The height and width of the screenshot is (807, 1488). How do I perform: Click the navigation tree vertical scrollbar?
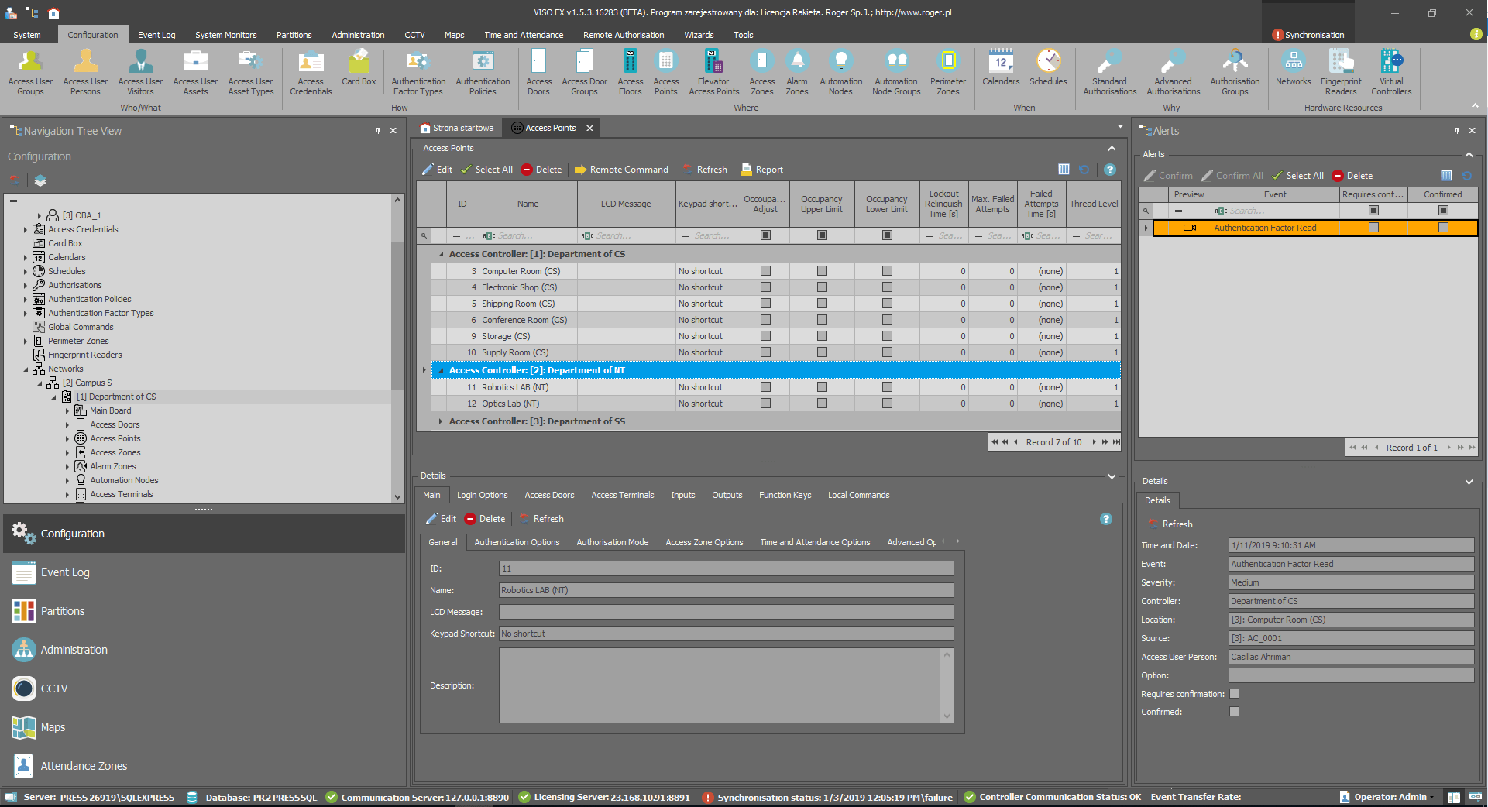pyautogui.click(x=397, y=310)
